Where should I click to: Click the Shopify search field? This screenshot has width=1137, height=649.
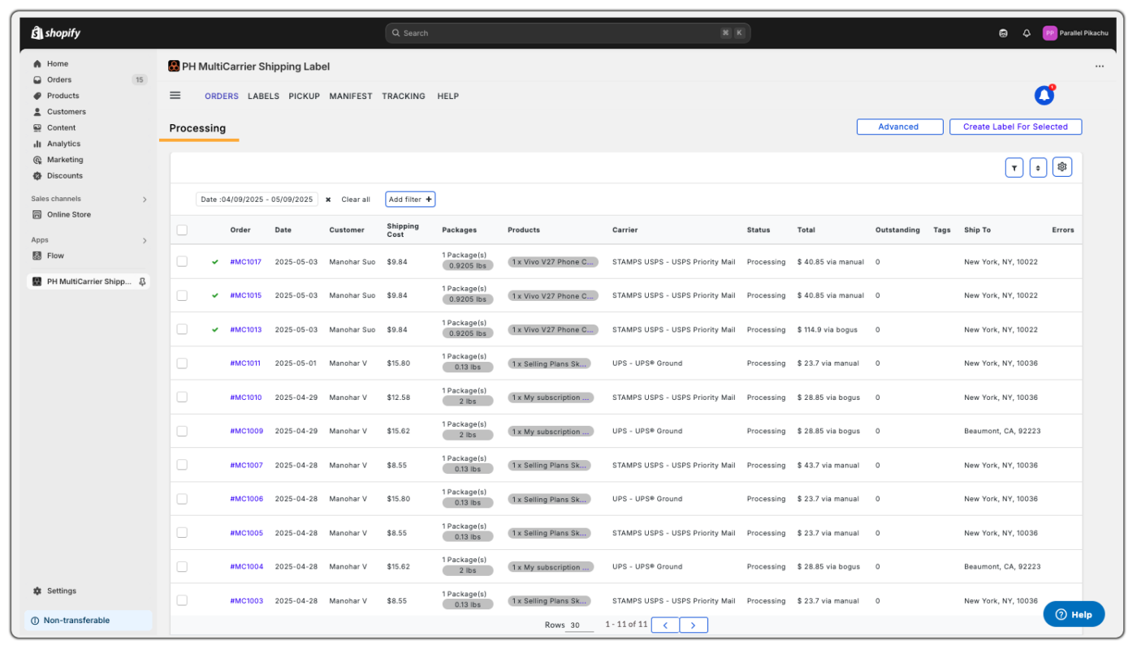(x=568, y=33)
